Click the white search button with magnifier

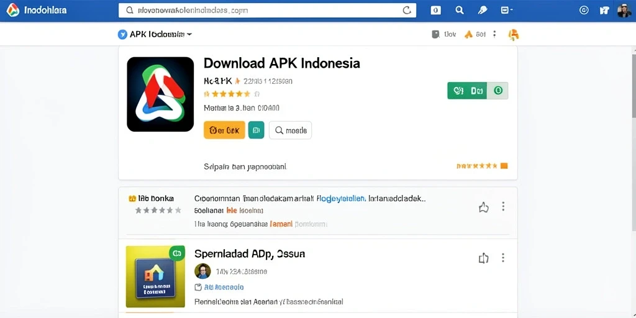coord(291,130)
